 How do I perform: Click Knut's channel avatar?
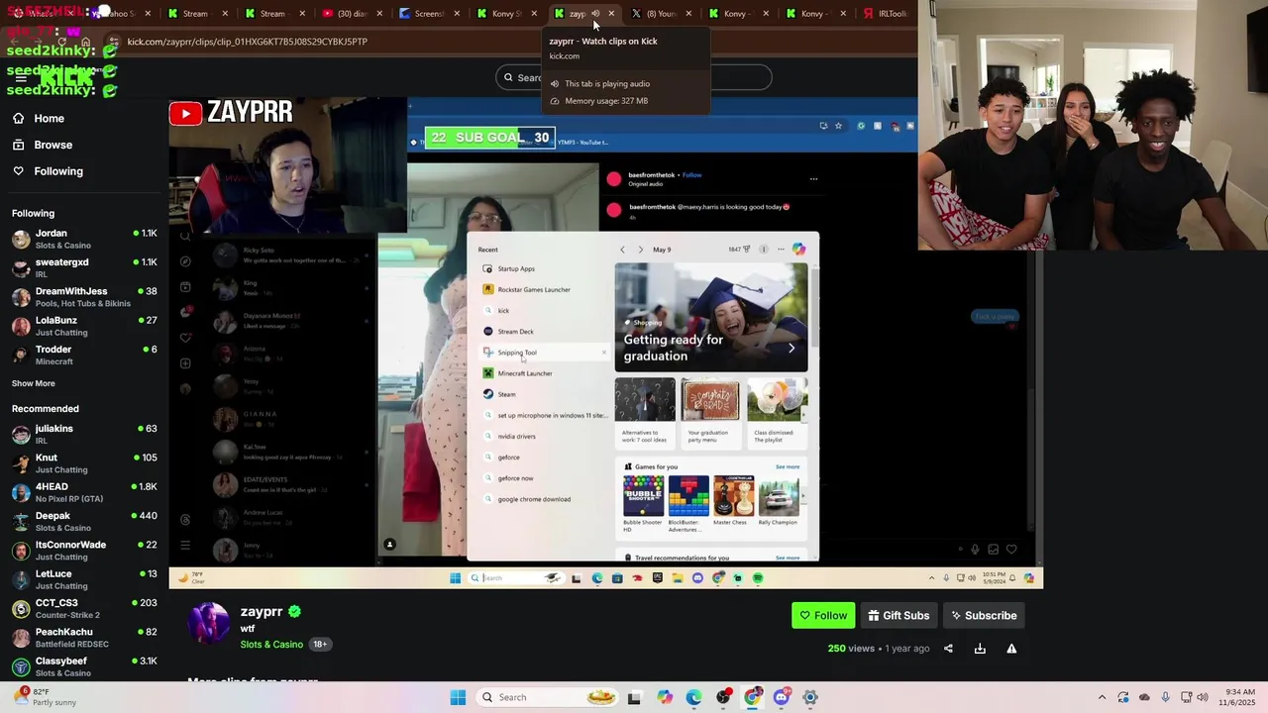tap(21, 463)
